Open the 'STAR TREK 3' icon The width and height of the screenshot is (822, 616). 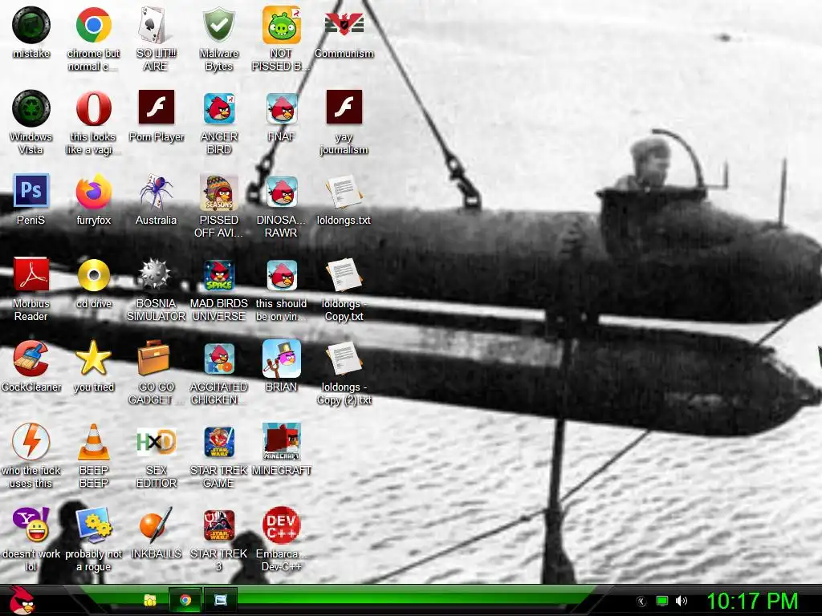tap(219, 525)
